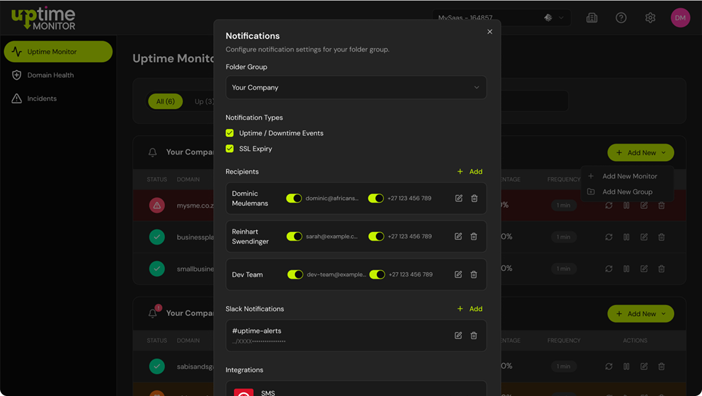Toggle SMS phone switch for Dominic Meulemans

click(x=376, y=198)
